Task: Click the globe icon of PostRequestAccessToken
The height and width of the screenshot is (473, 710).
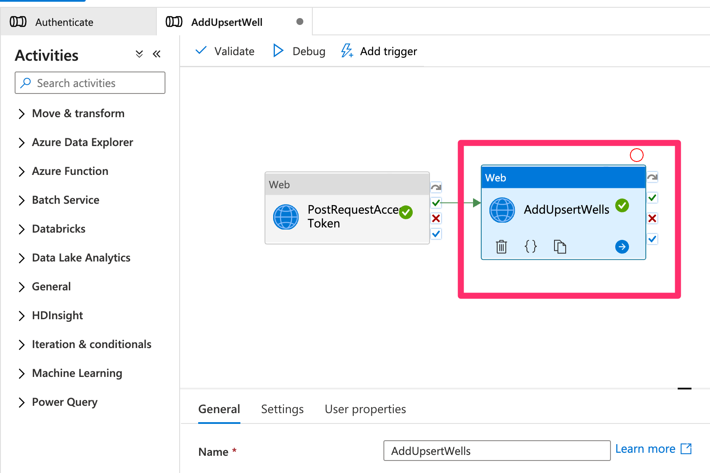Action: (286, 217)
